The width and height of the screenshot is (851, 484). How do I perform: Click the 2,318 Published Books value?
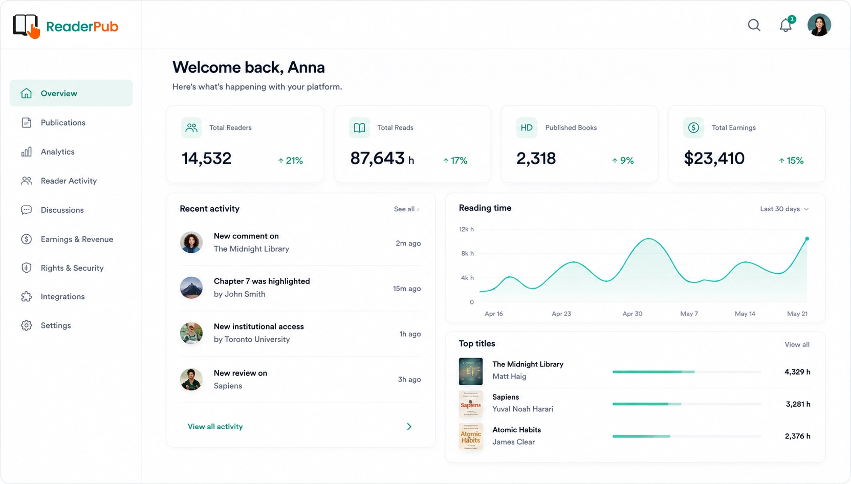click(x=536, y=159)
